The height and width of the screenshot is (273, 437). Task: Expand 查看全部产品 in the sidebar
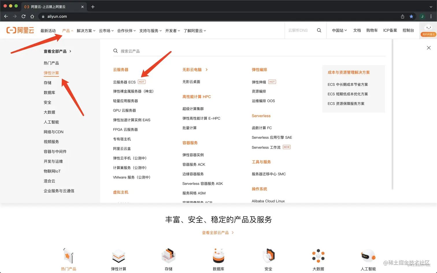coord(58,51)
